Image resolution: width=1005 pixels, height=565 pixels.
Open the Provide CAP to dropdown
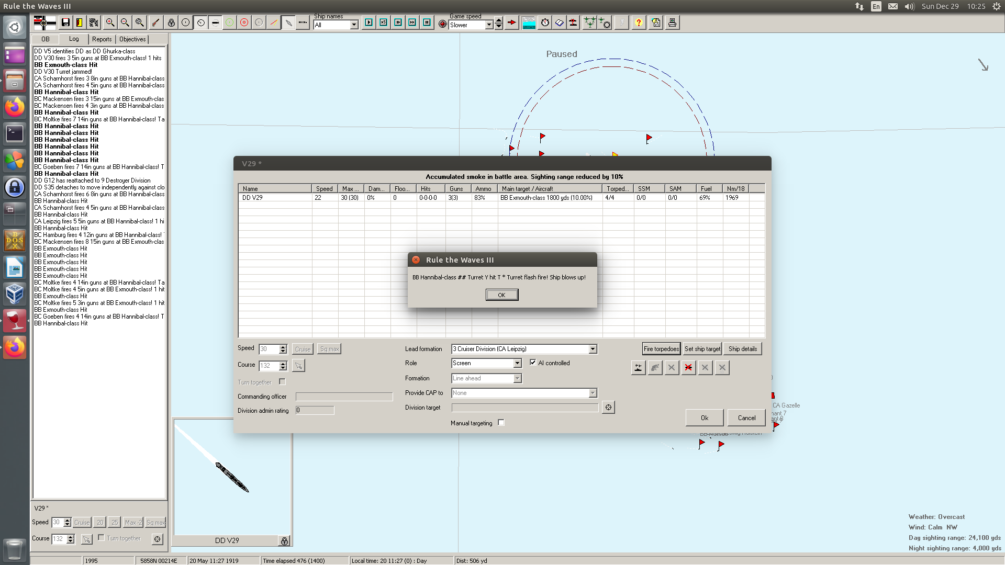point(593,393)
